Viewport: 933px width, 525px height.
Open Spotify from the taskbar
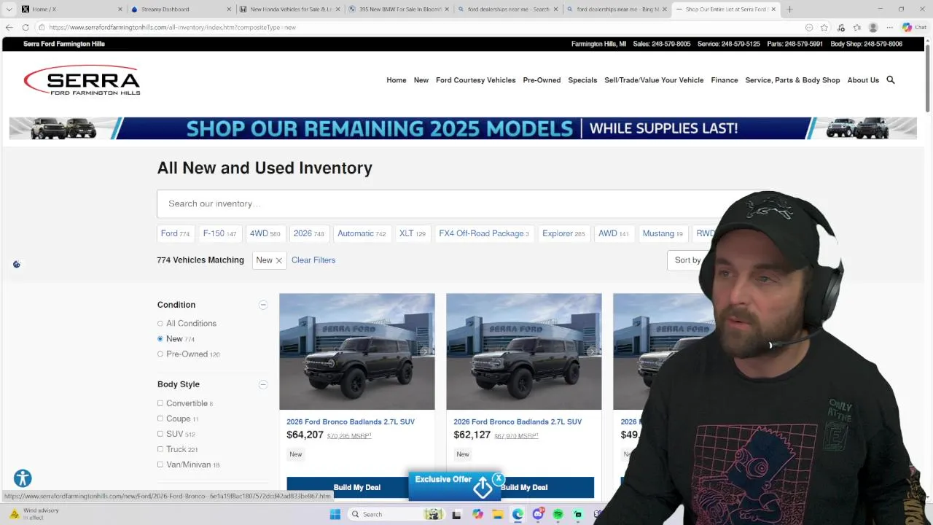(558, 514)
